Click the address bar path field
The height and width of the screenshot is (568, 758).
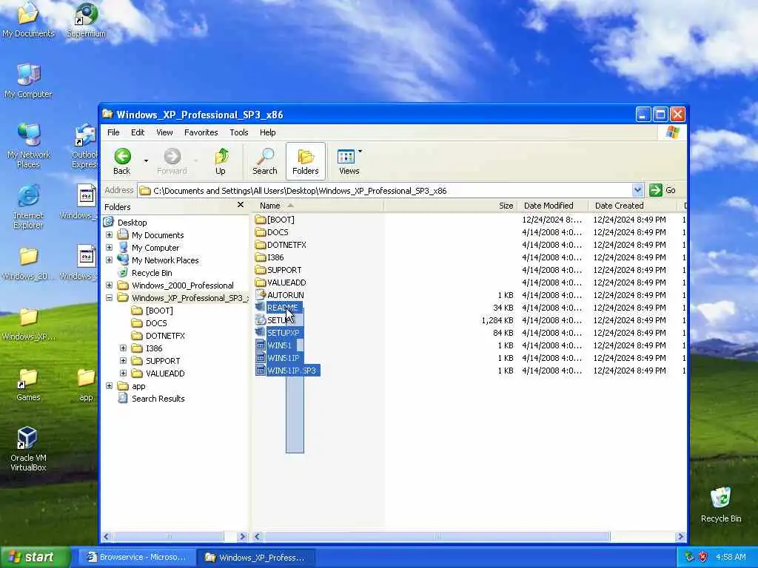tap(385, 190)
